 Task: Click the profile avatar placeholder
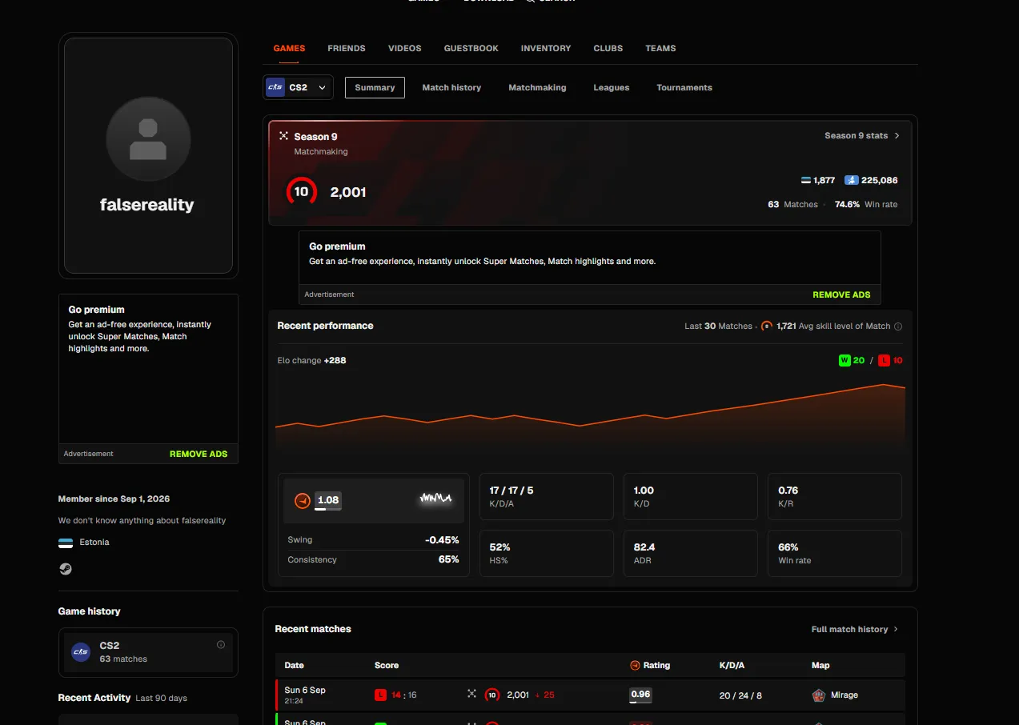[x=148, y=138]
